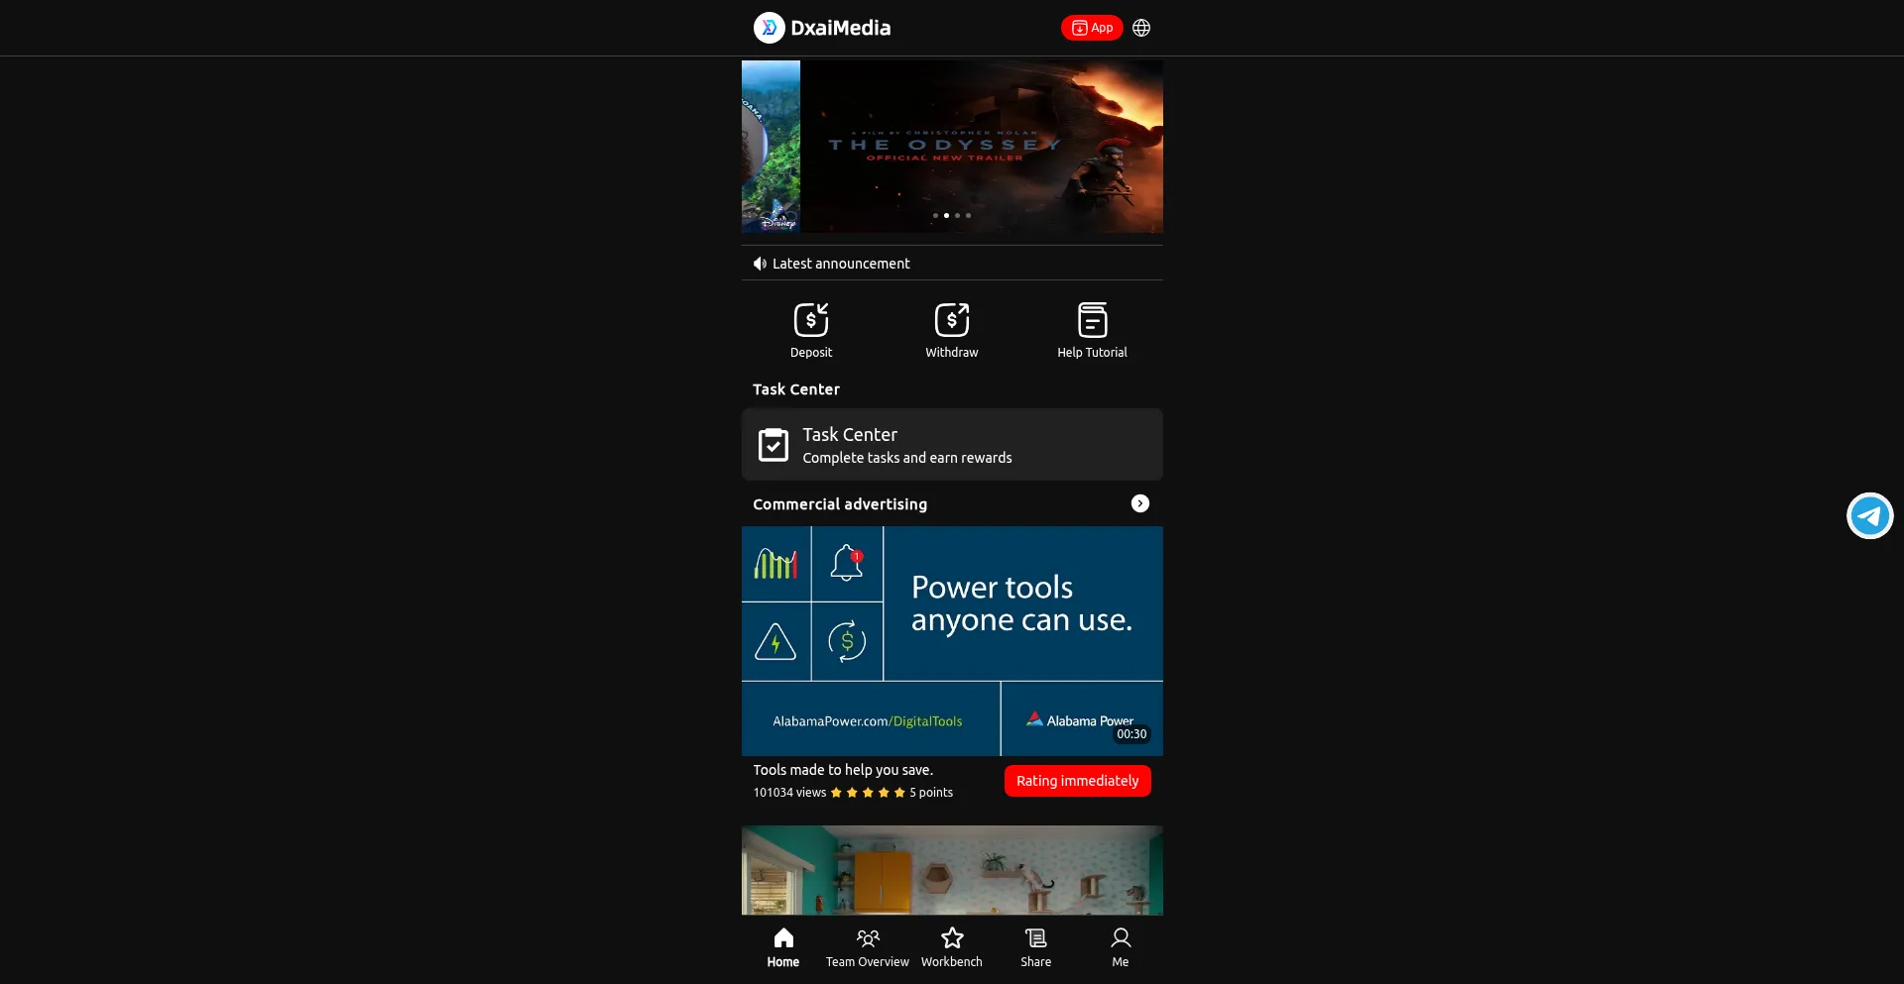Click the Disney jungle banner slide
Image resolution: width=1904 pixels, height=984 pixels.
pos(771,147)
